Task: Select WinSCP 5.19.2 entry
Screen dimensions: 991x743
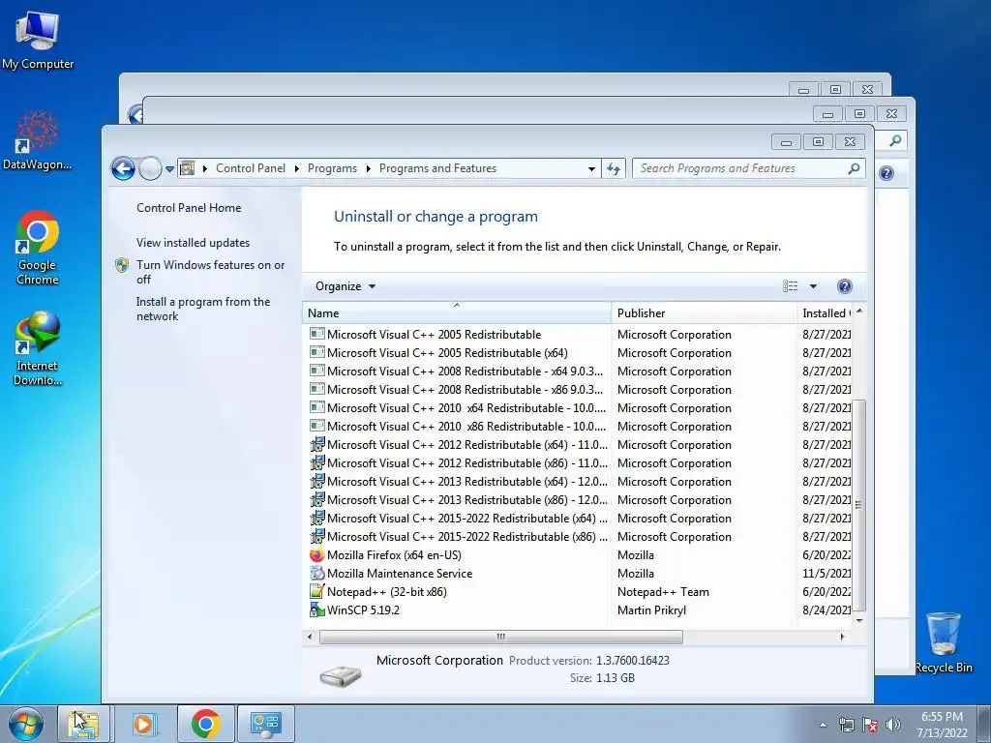Action: click(x=363, y=609)
